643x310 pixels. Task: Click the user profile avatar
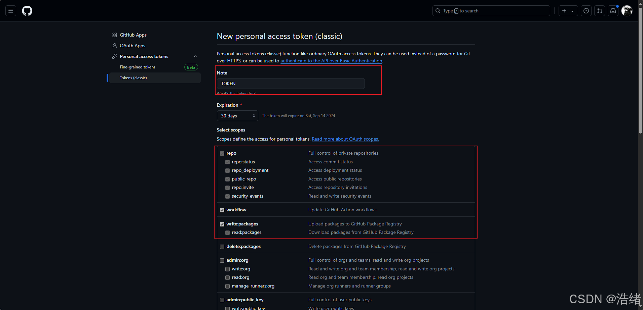tap(627, 11)
